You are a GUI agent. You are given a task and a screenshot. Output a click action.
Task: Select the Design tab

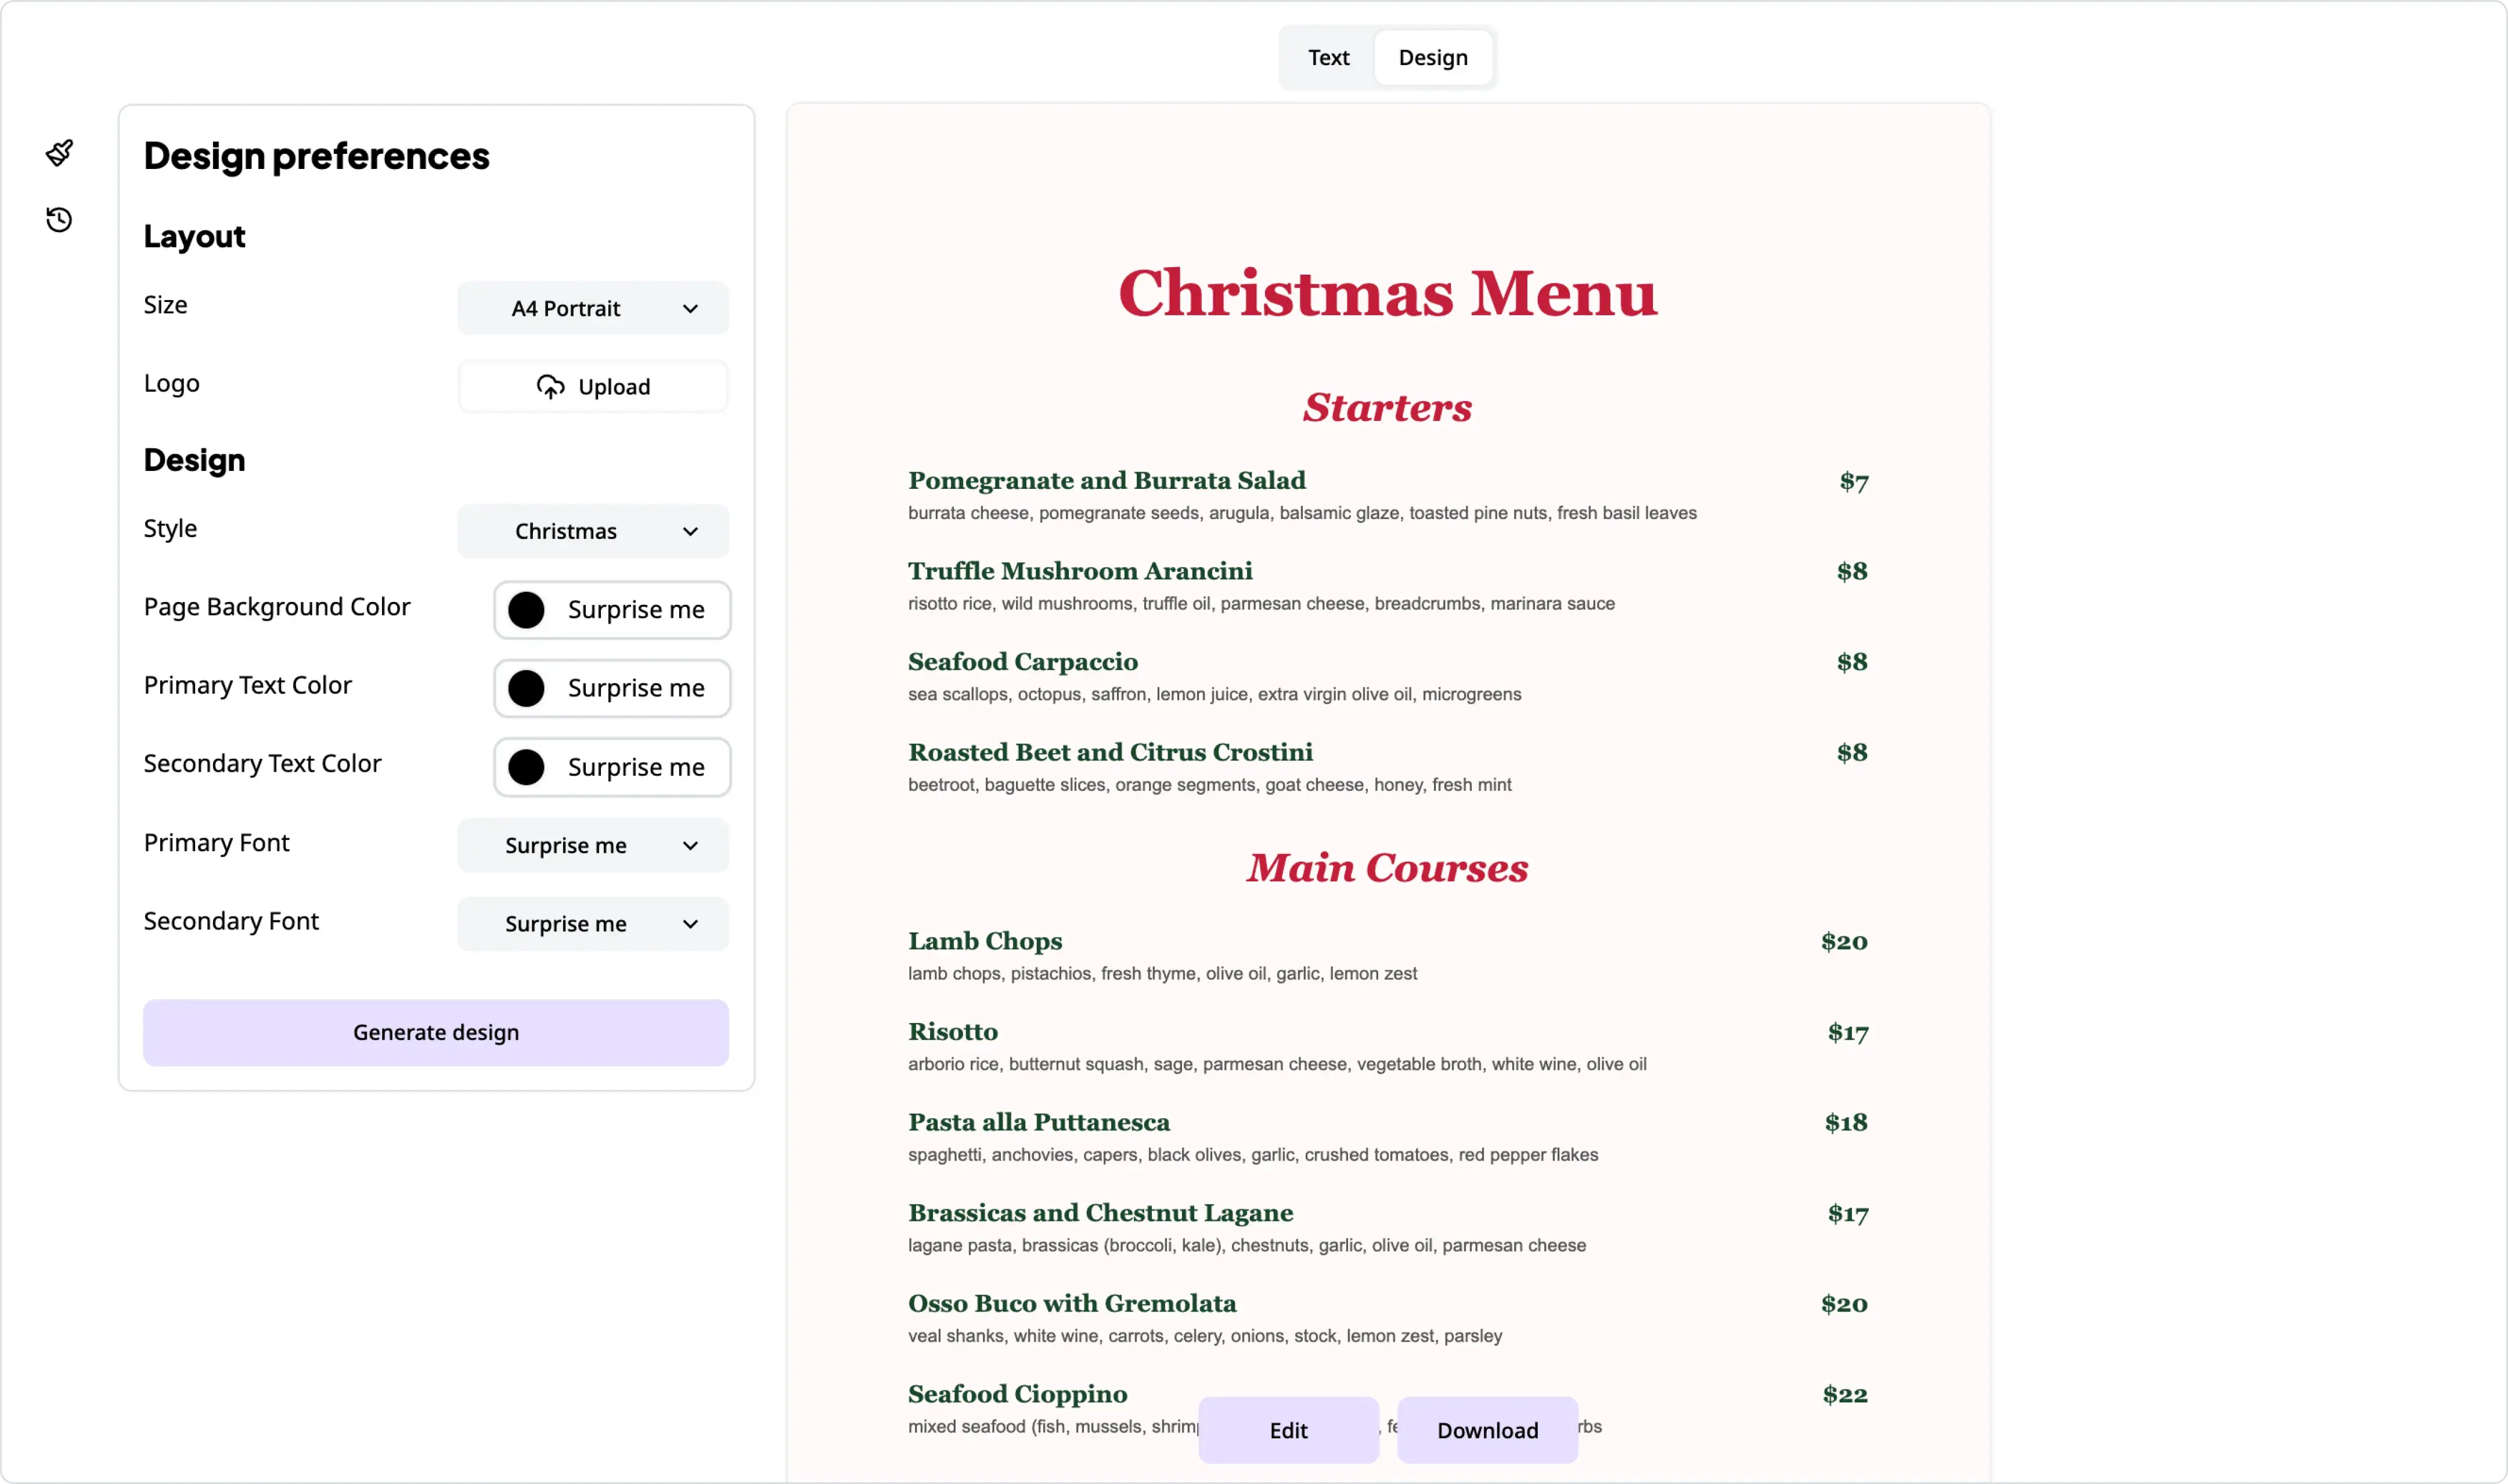pos(1432,58)
